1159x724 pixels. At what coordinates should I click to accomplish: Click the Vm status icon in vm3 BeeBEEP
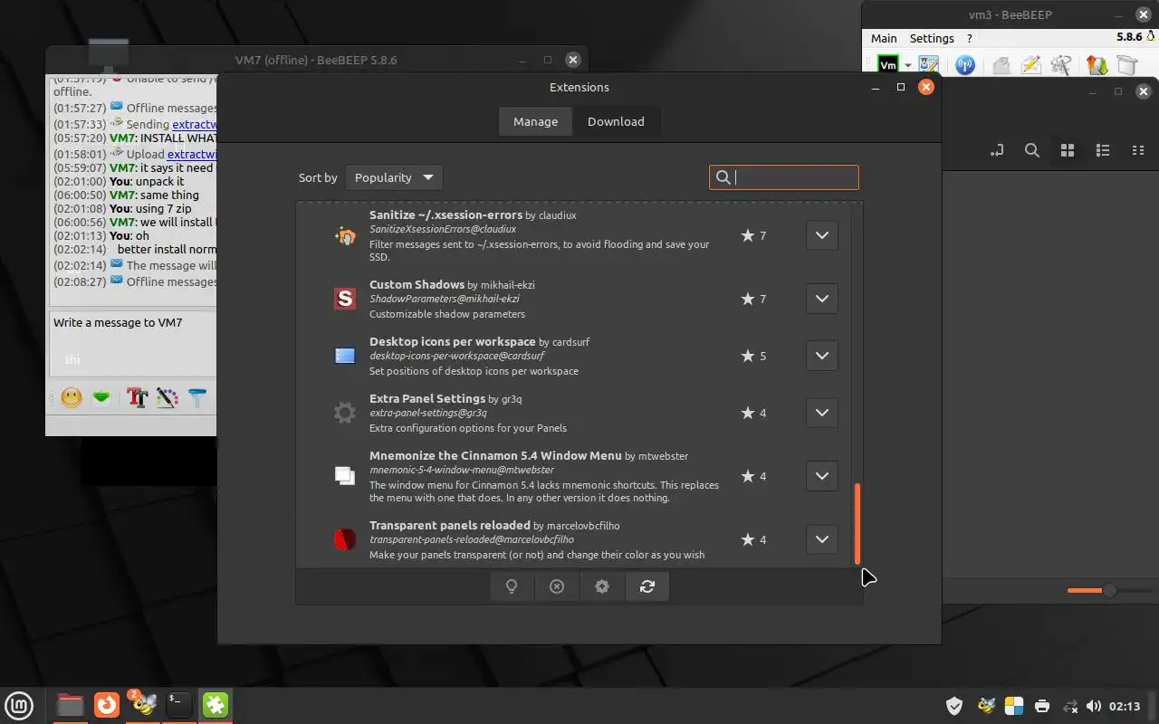click(888, 65)
